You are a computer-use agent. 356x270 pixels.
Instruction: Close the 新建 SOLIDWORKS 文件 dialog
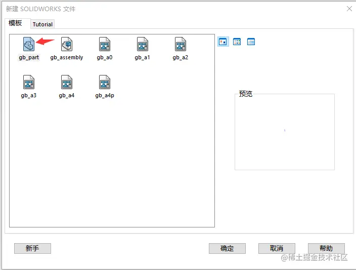349,9
